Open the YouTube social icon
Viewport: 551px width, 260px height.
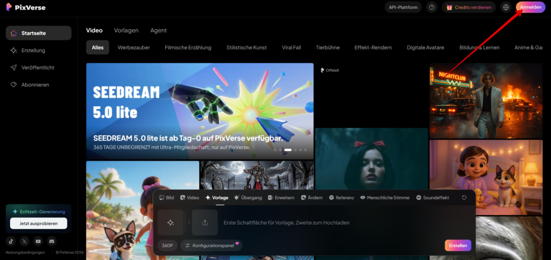(x=38, y=241)
